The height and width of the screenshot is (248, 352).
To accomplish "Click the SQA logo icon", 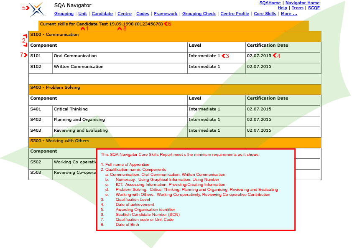I will [37, 10].
